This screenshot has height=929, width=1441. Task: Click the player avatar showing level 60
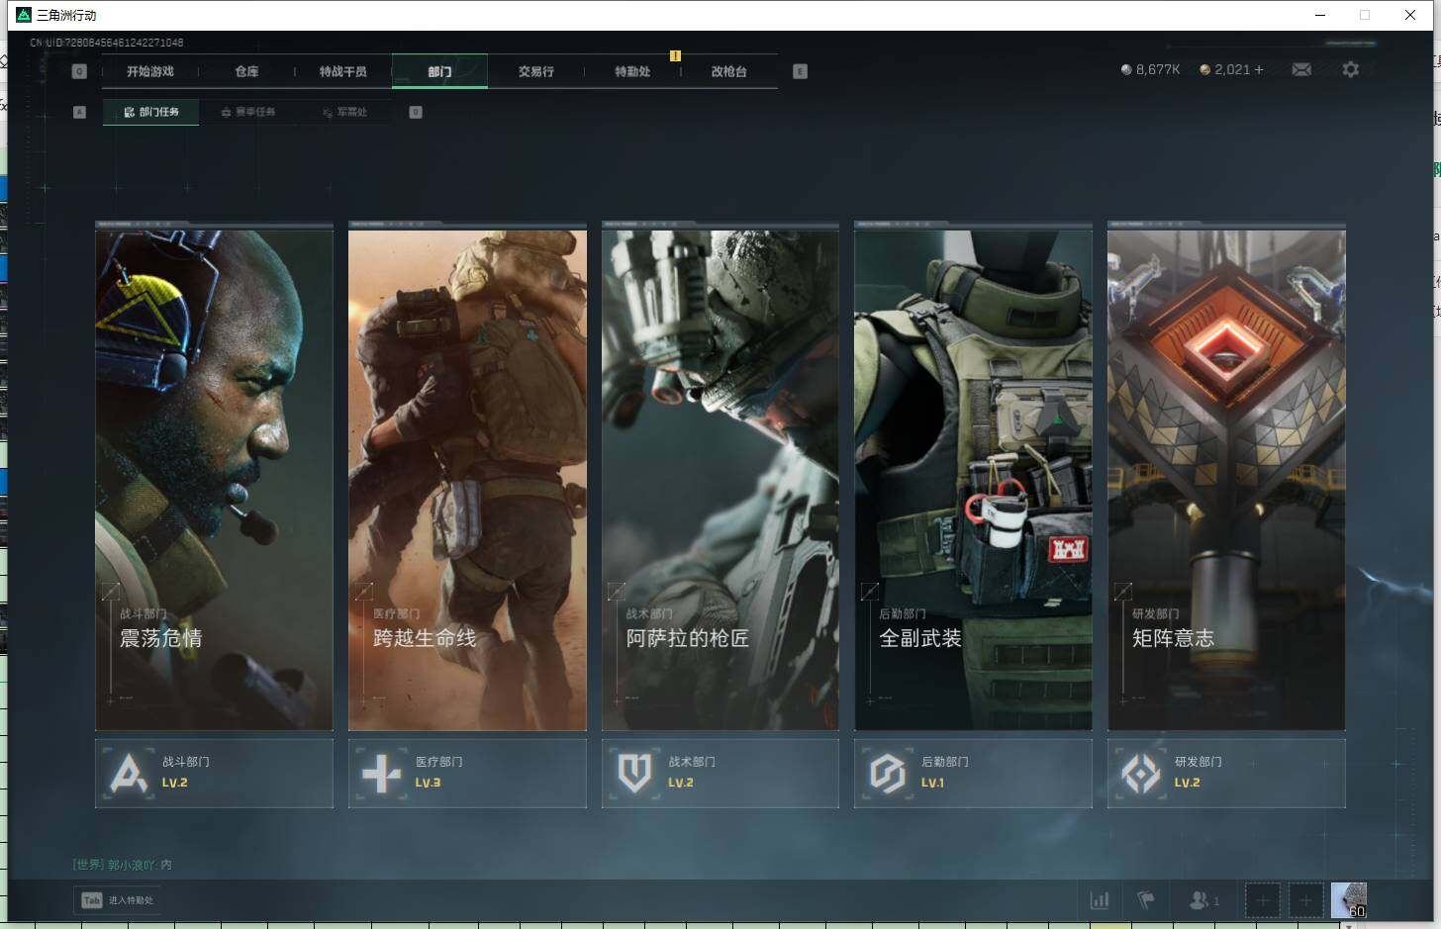[x=1348, y=900]
